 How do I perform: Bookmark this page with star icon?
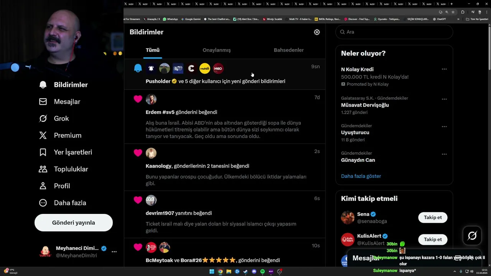pyautogui.click(x=452, y=12)
